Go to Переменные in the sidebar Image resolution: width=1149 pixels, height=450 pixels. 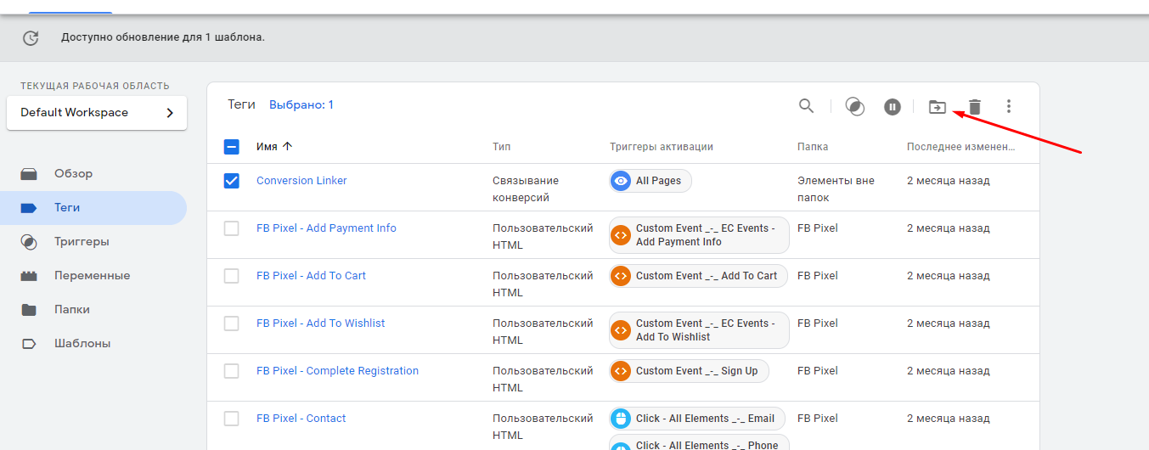pyautogui.click(x=92, y=276)
